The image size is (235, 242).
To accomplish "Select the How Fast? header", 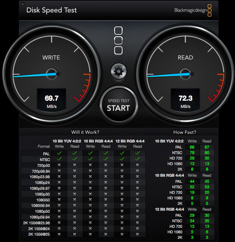I will [x=185, y=132].
